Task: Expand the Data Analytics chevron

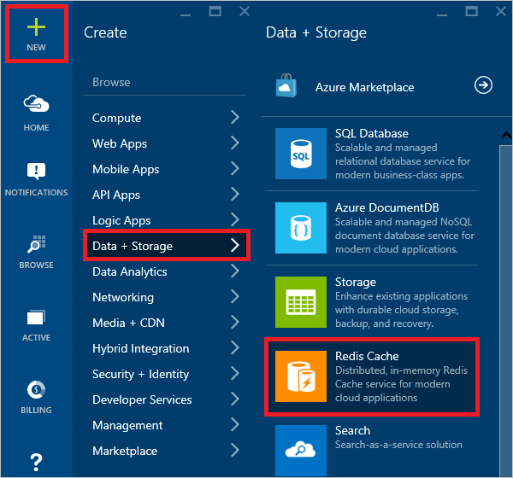Action: [235, 271]
